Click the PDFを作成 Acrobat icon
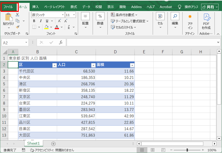Screen dimensions: 222x153 pos(207,17)
